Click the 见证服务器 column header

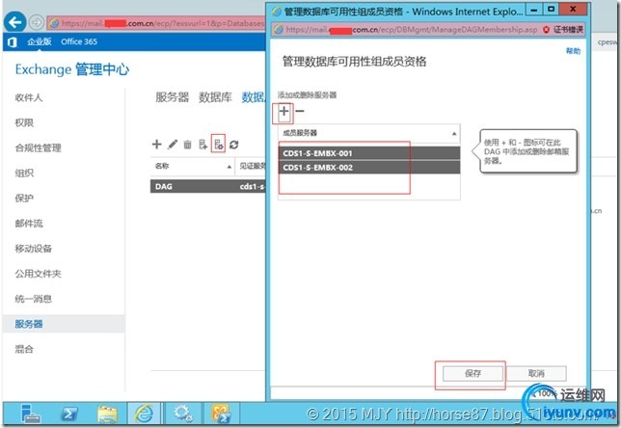tap(253, 167)
